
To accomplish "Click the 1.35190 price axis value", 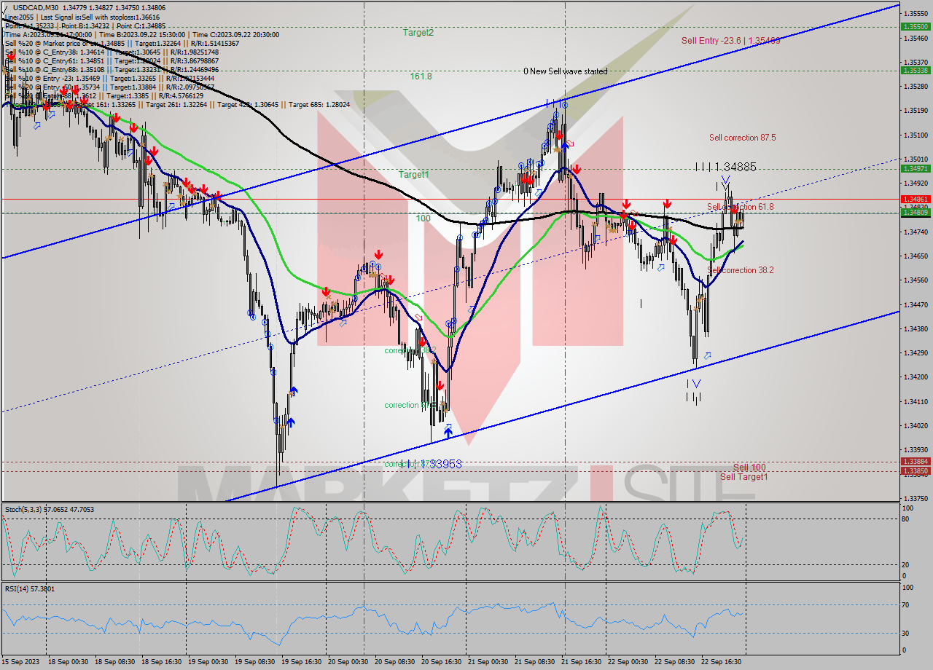I will (x=916, y=111).
